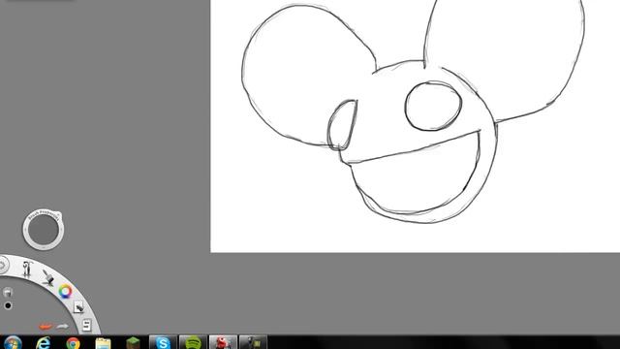Open the Windows Start menu
The width and height of the screenshot is (620, 349).
click(x=13, y=342)
